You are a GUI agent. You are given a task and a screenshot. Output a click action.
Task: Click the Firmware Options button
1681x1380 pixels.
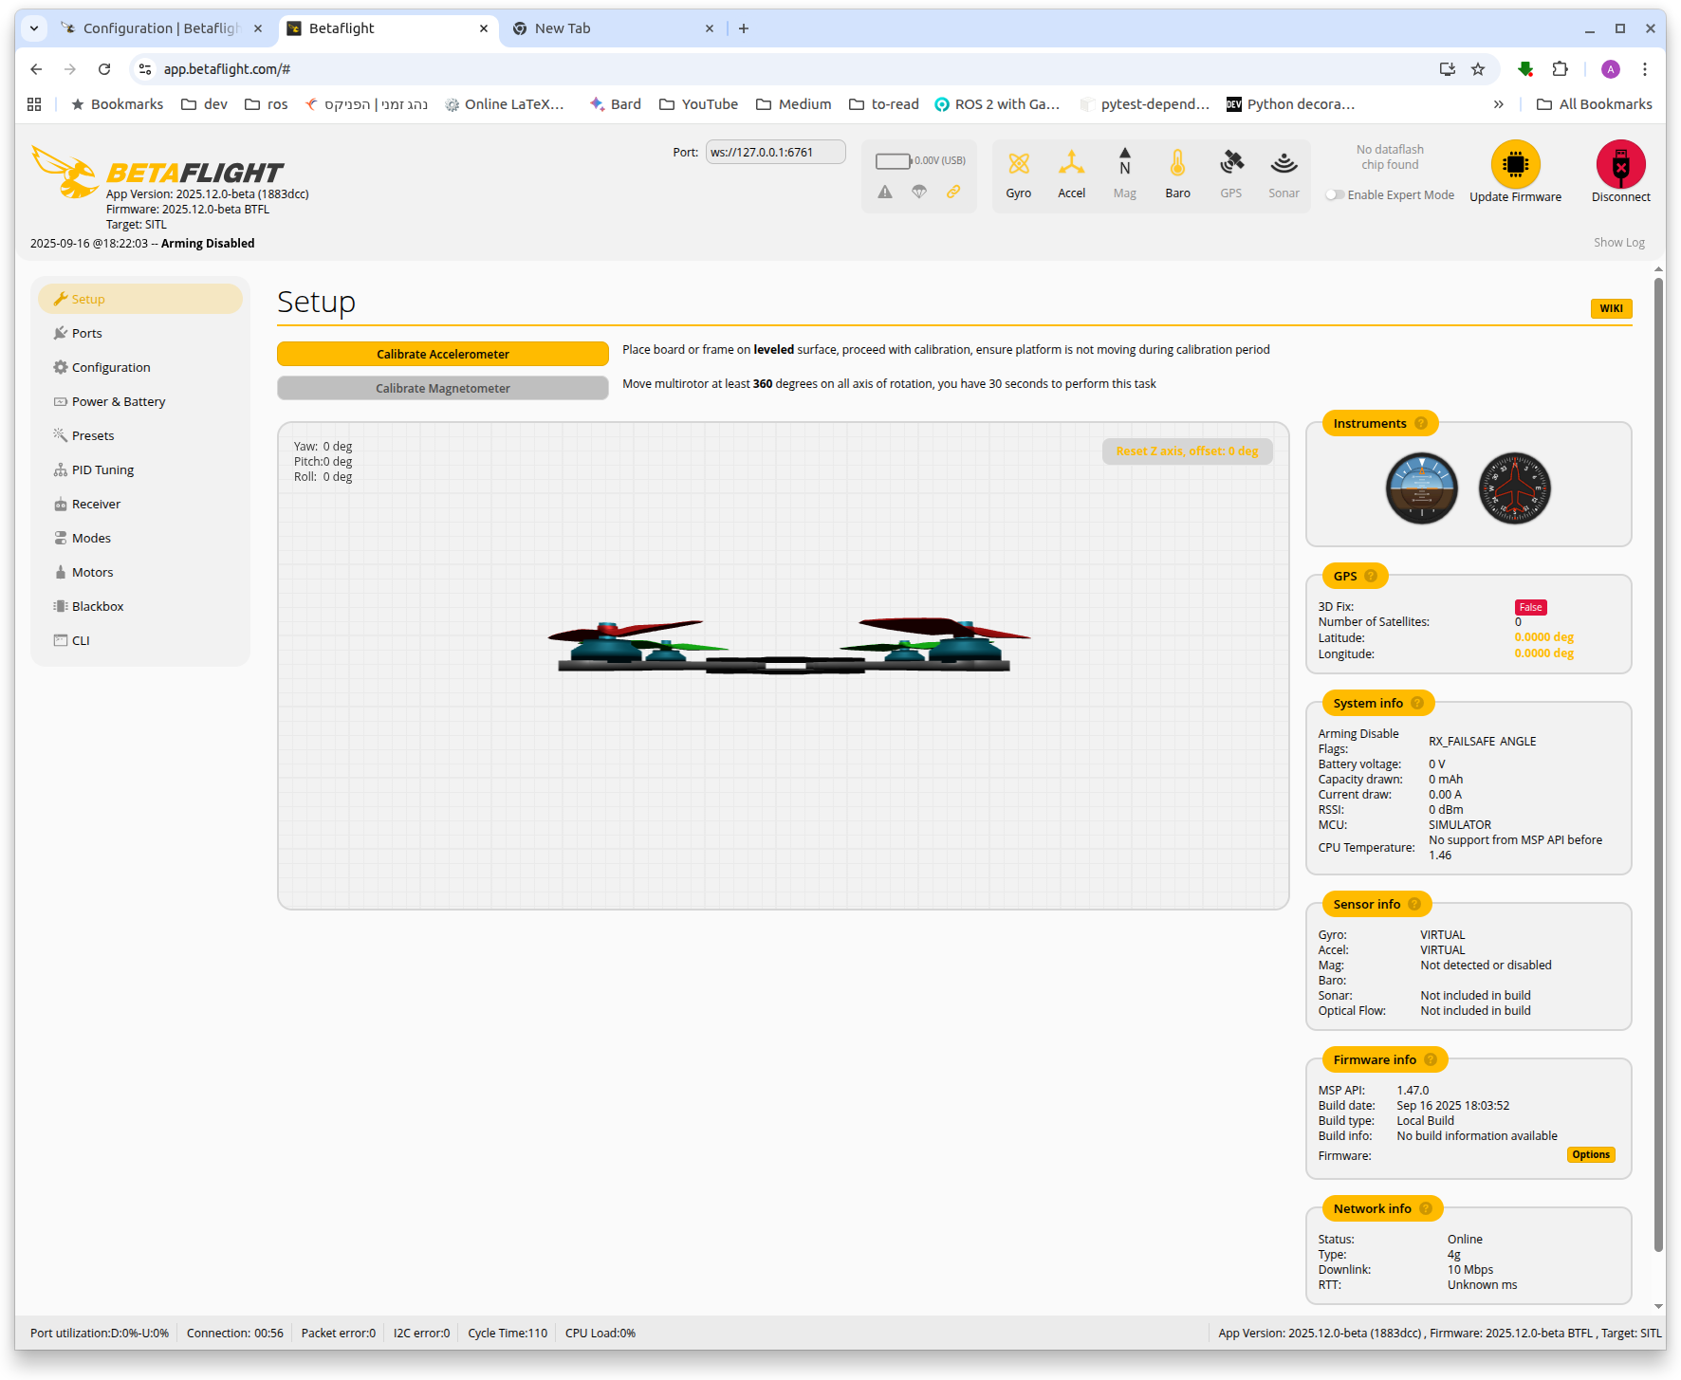click(1590, 1155)
